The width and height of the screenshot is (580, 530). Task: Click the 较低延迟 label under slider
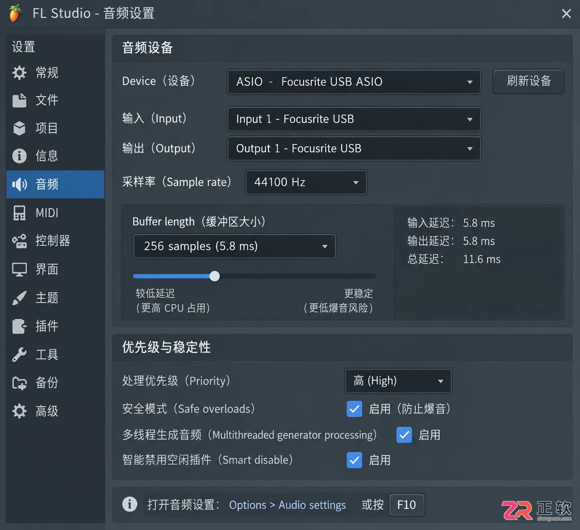155,294
